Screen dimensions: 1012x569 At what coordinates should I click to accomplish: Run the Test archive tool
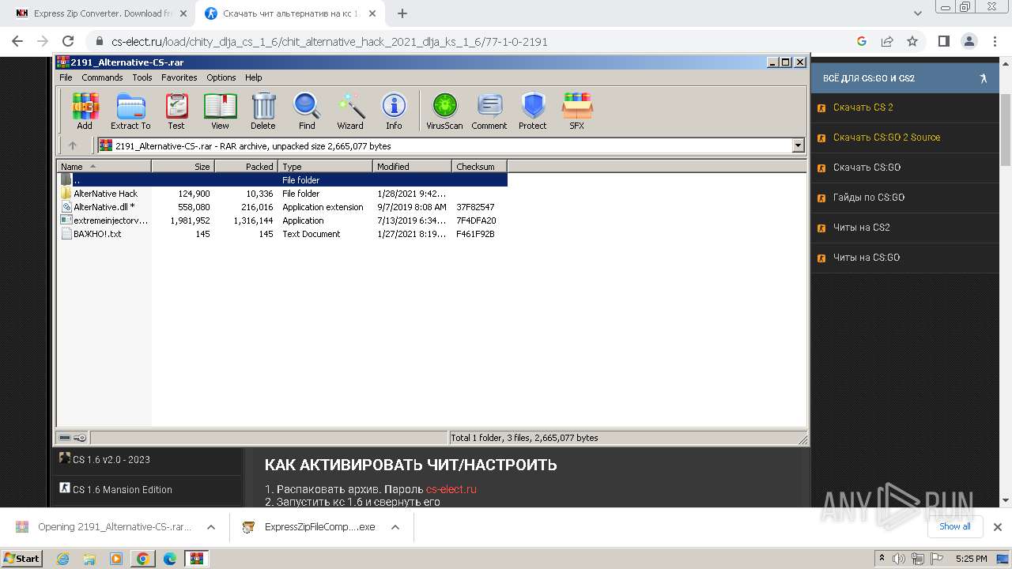176,111
